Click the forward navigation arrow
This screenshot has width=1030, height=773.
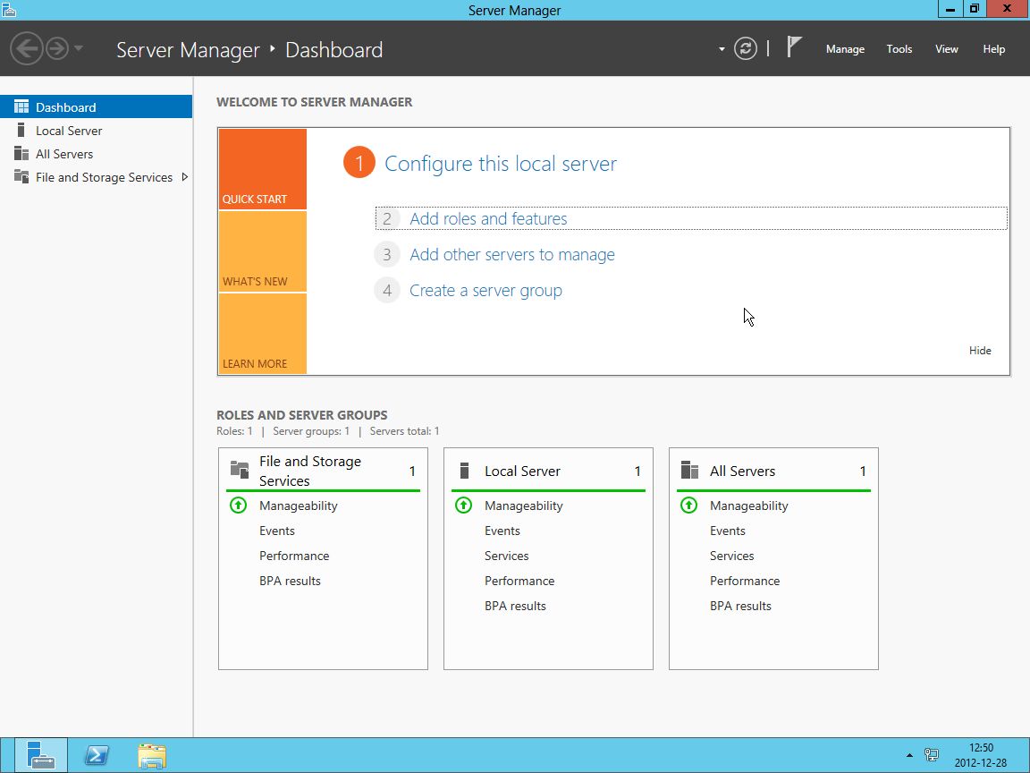click(57, 48)
